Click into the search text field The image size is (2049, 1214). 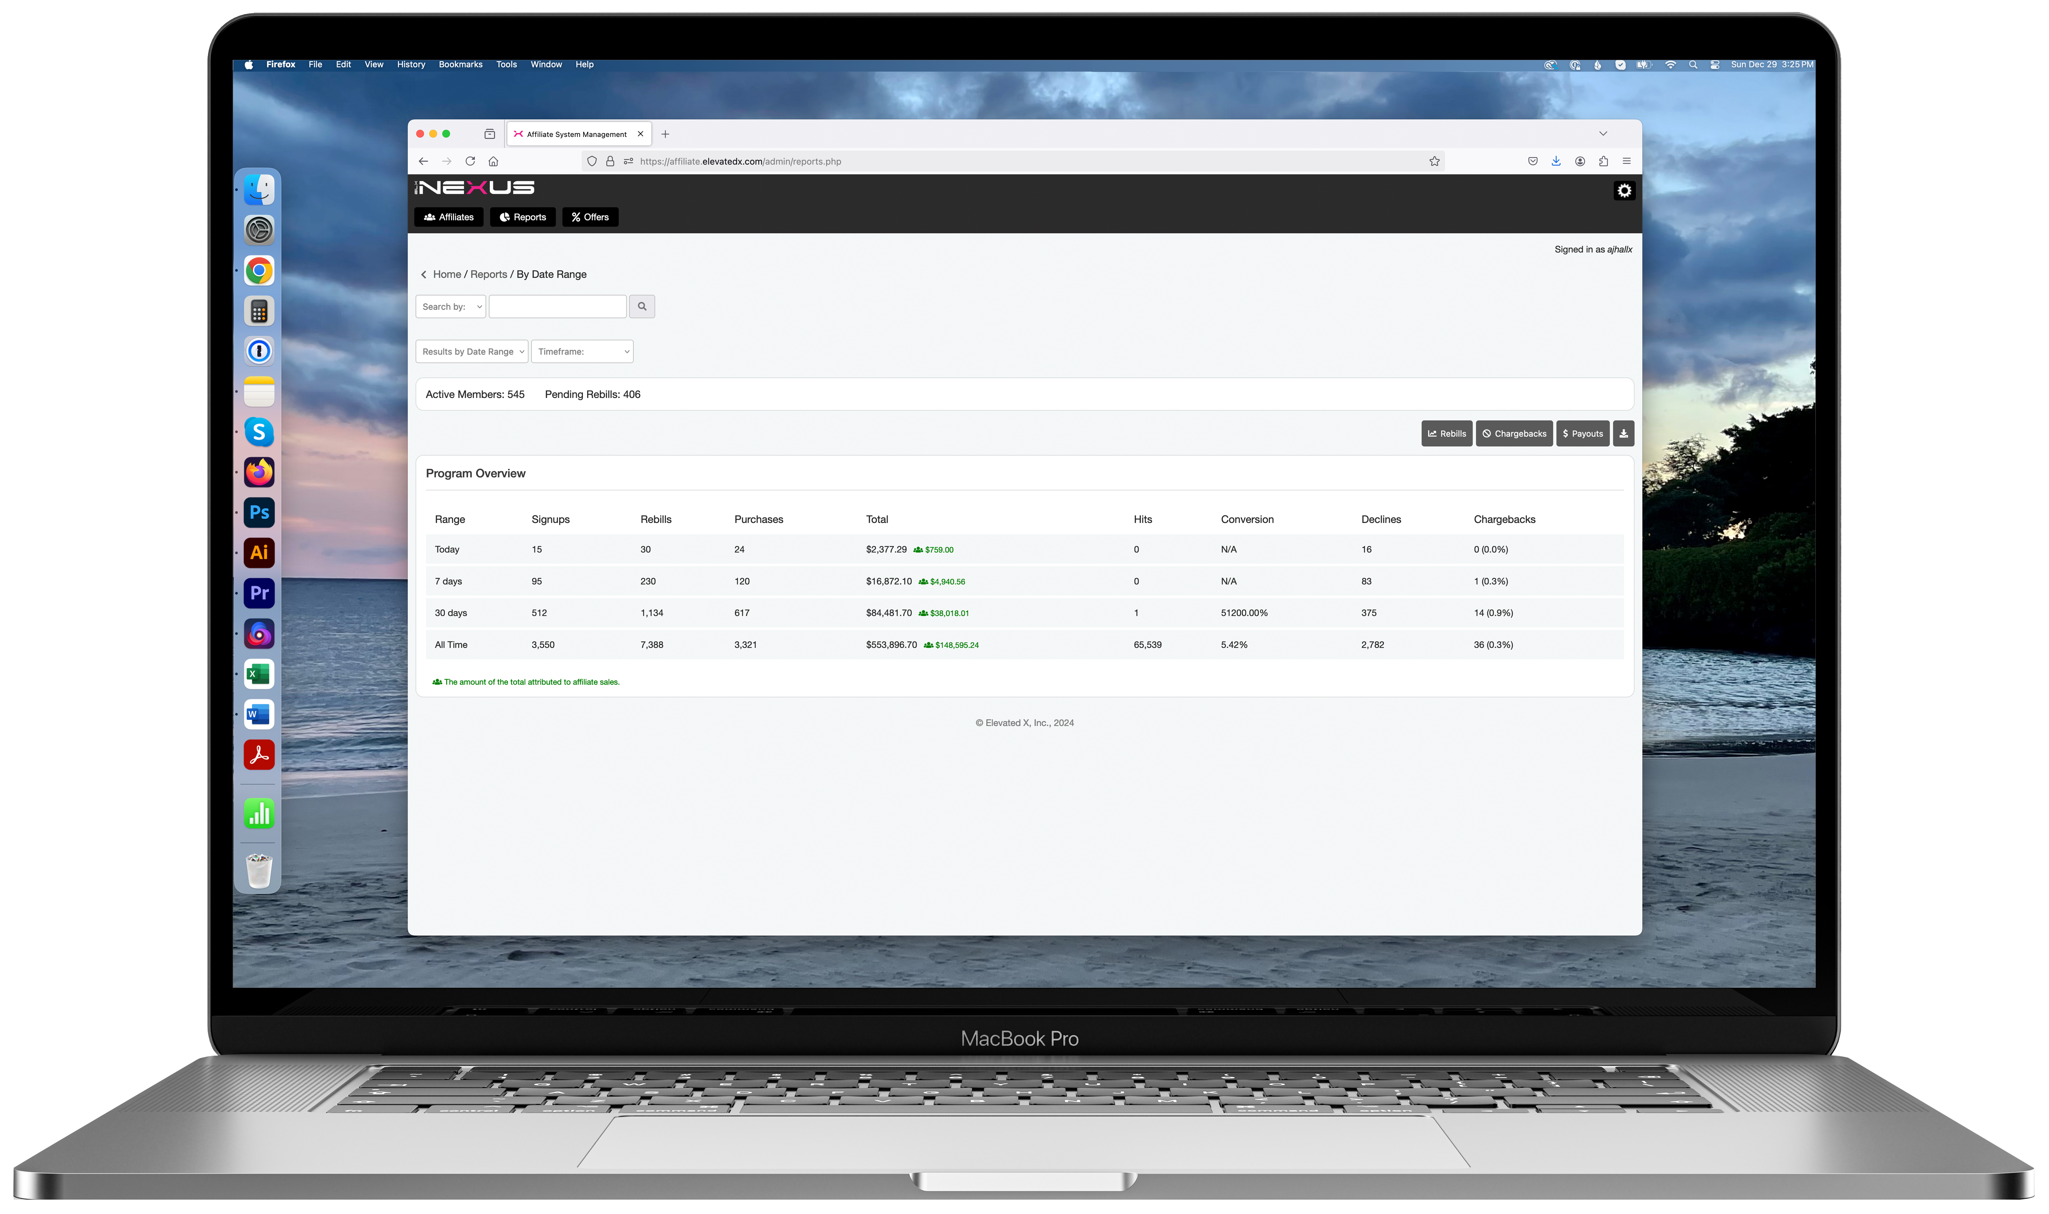click(x=557, y=307)
